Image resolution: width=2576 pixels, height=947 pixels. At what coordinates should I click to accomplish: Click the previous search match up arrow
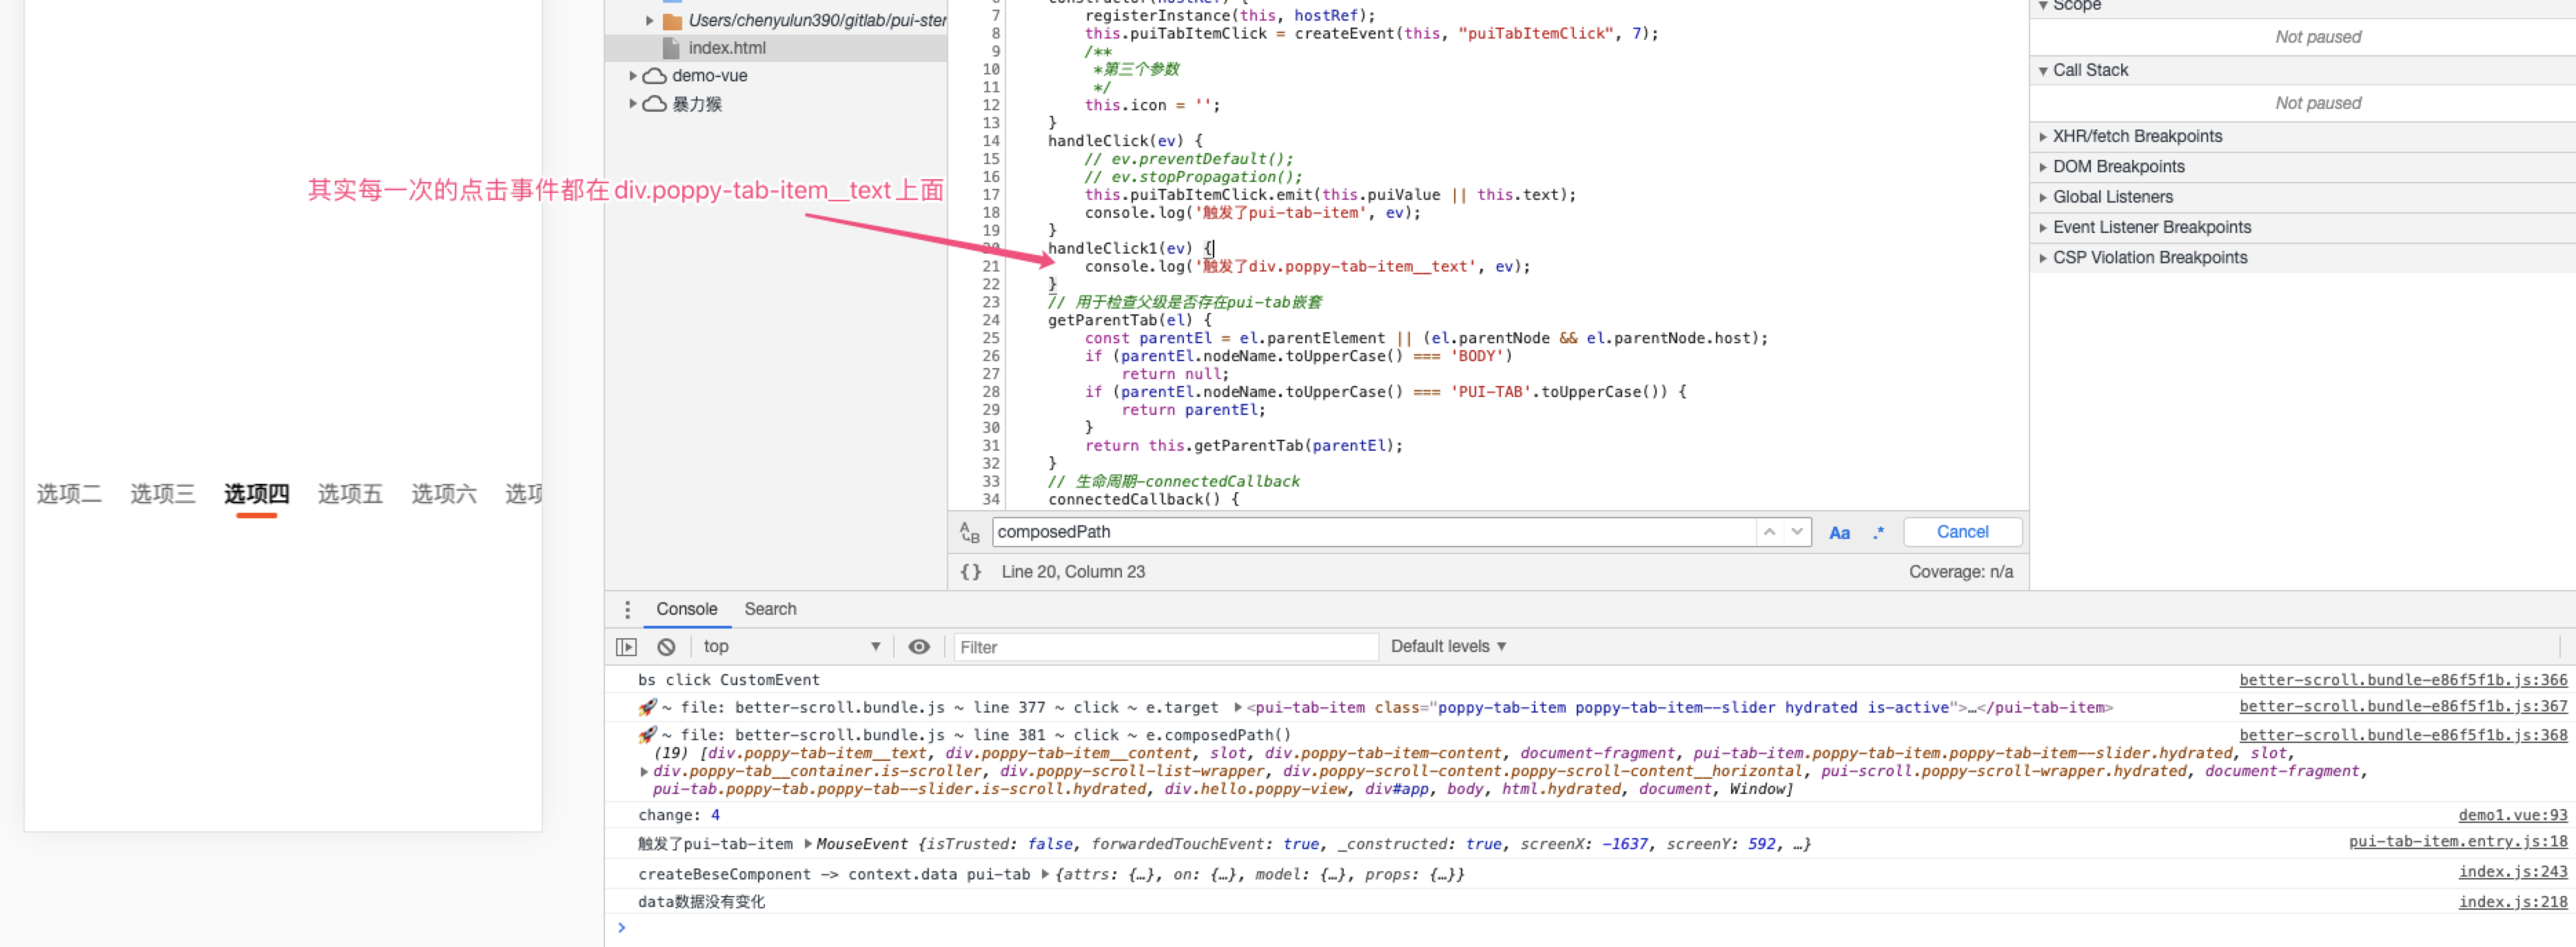[1768, 531]
